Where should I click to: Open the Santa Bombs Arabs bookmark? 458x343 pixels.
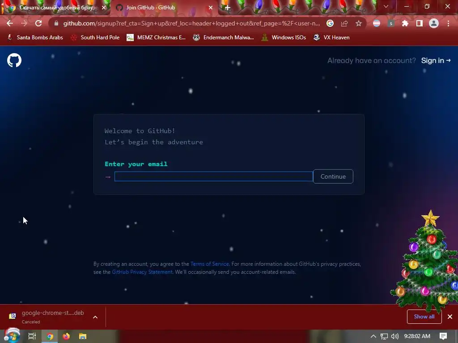coord(35,38)
